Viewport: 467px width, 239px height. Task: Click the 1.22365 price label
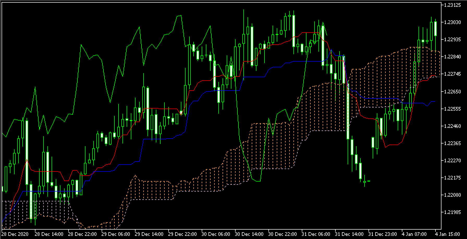452,143
